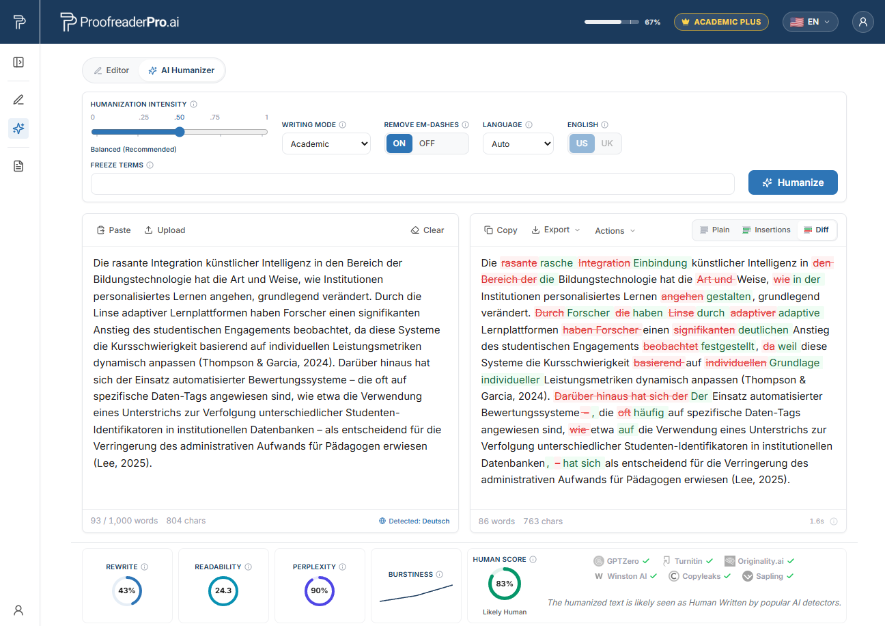Click the user account avatar in the header
Screen dimensions: 885x626
click(x=863, y=22)
